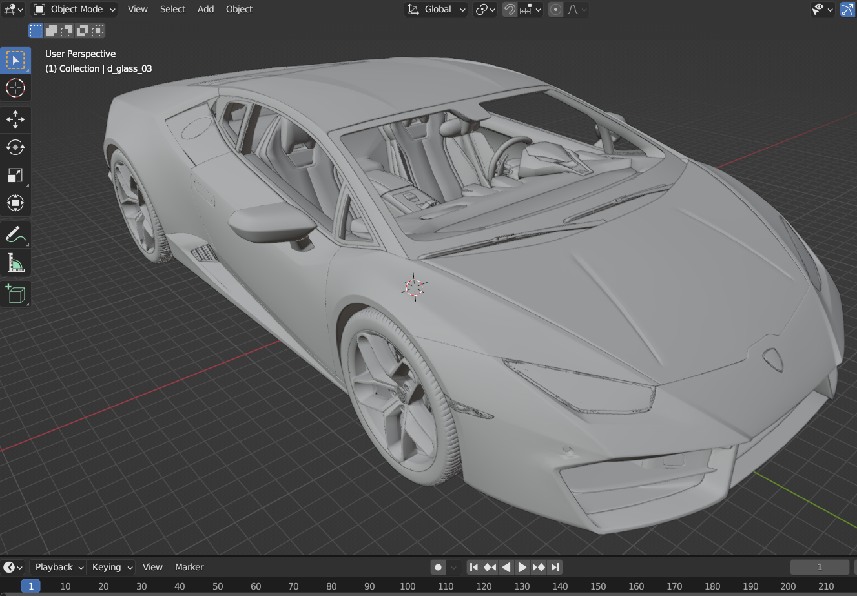Click the blue playhead at frame 1
857x596 pixels.
pyautogui.click(x=30, y=586)
